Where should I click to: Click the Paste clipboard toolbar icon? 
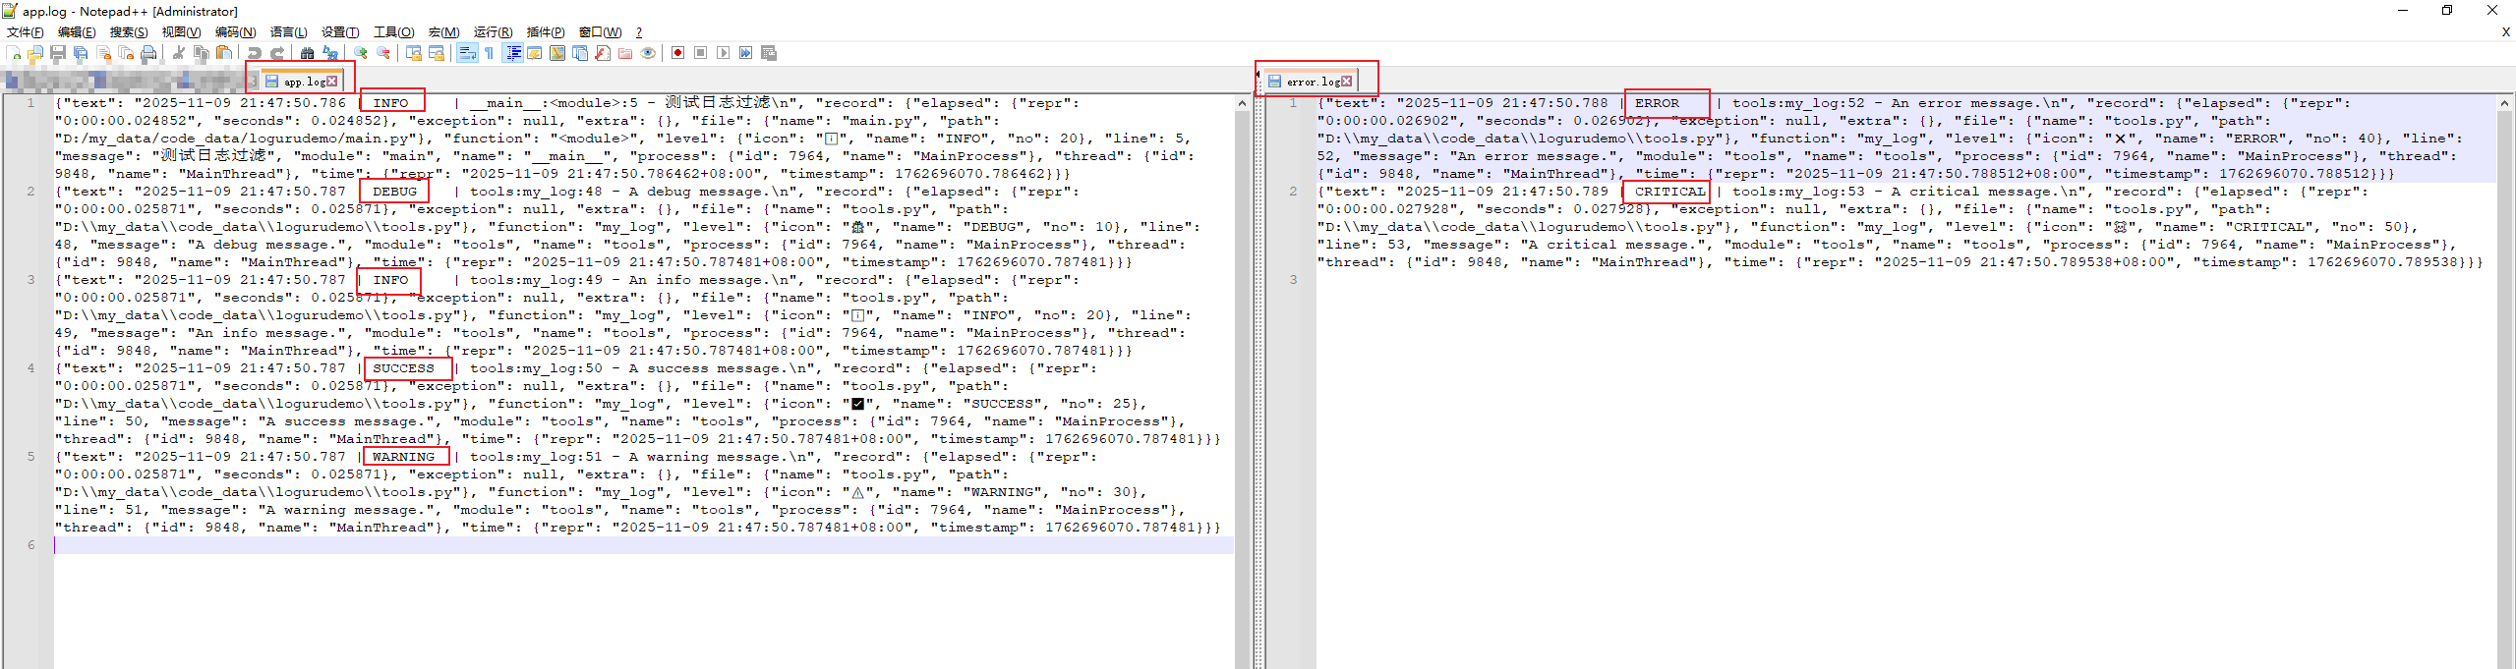point(224,53)
